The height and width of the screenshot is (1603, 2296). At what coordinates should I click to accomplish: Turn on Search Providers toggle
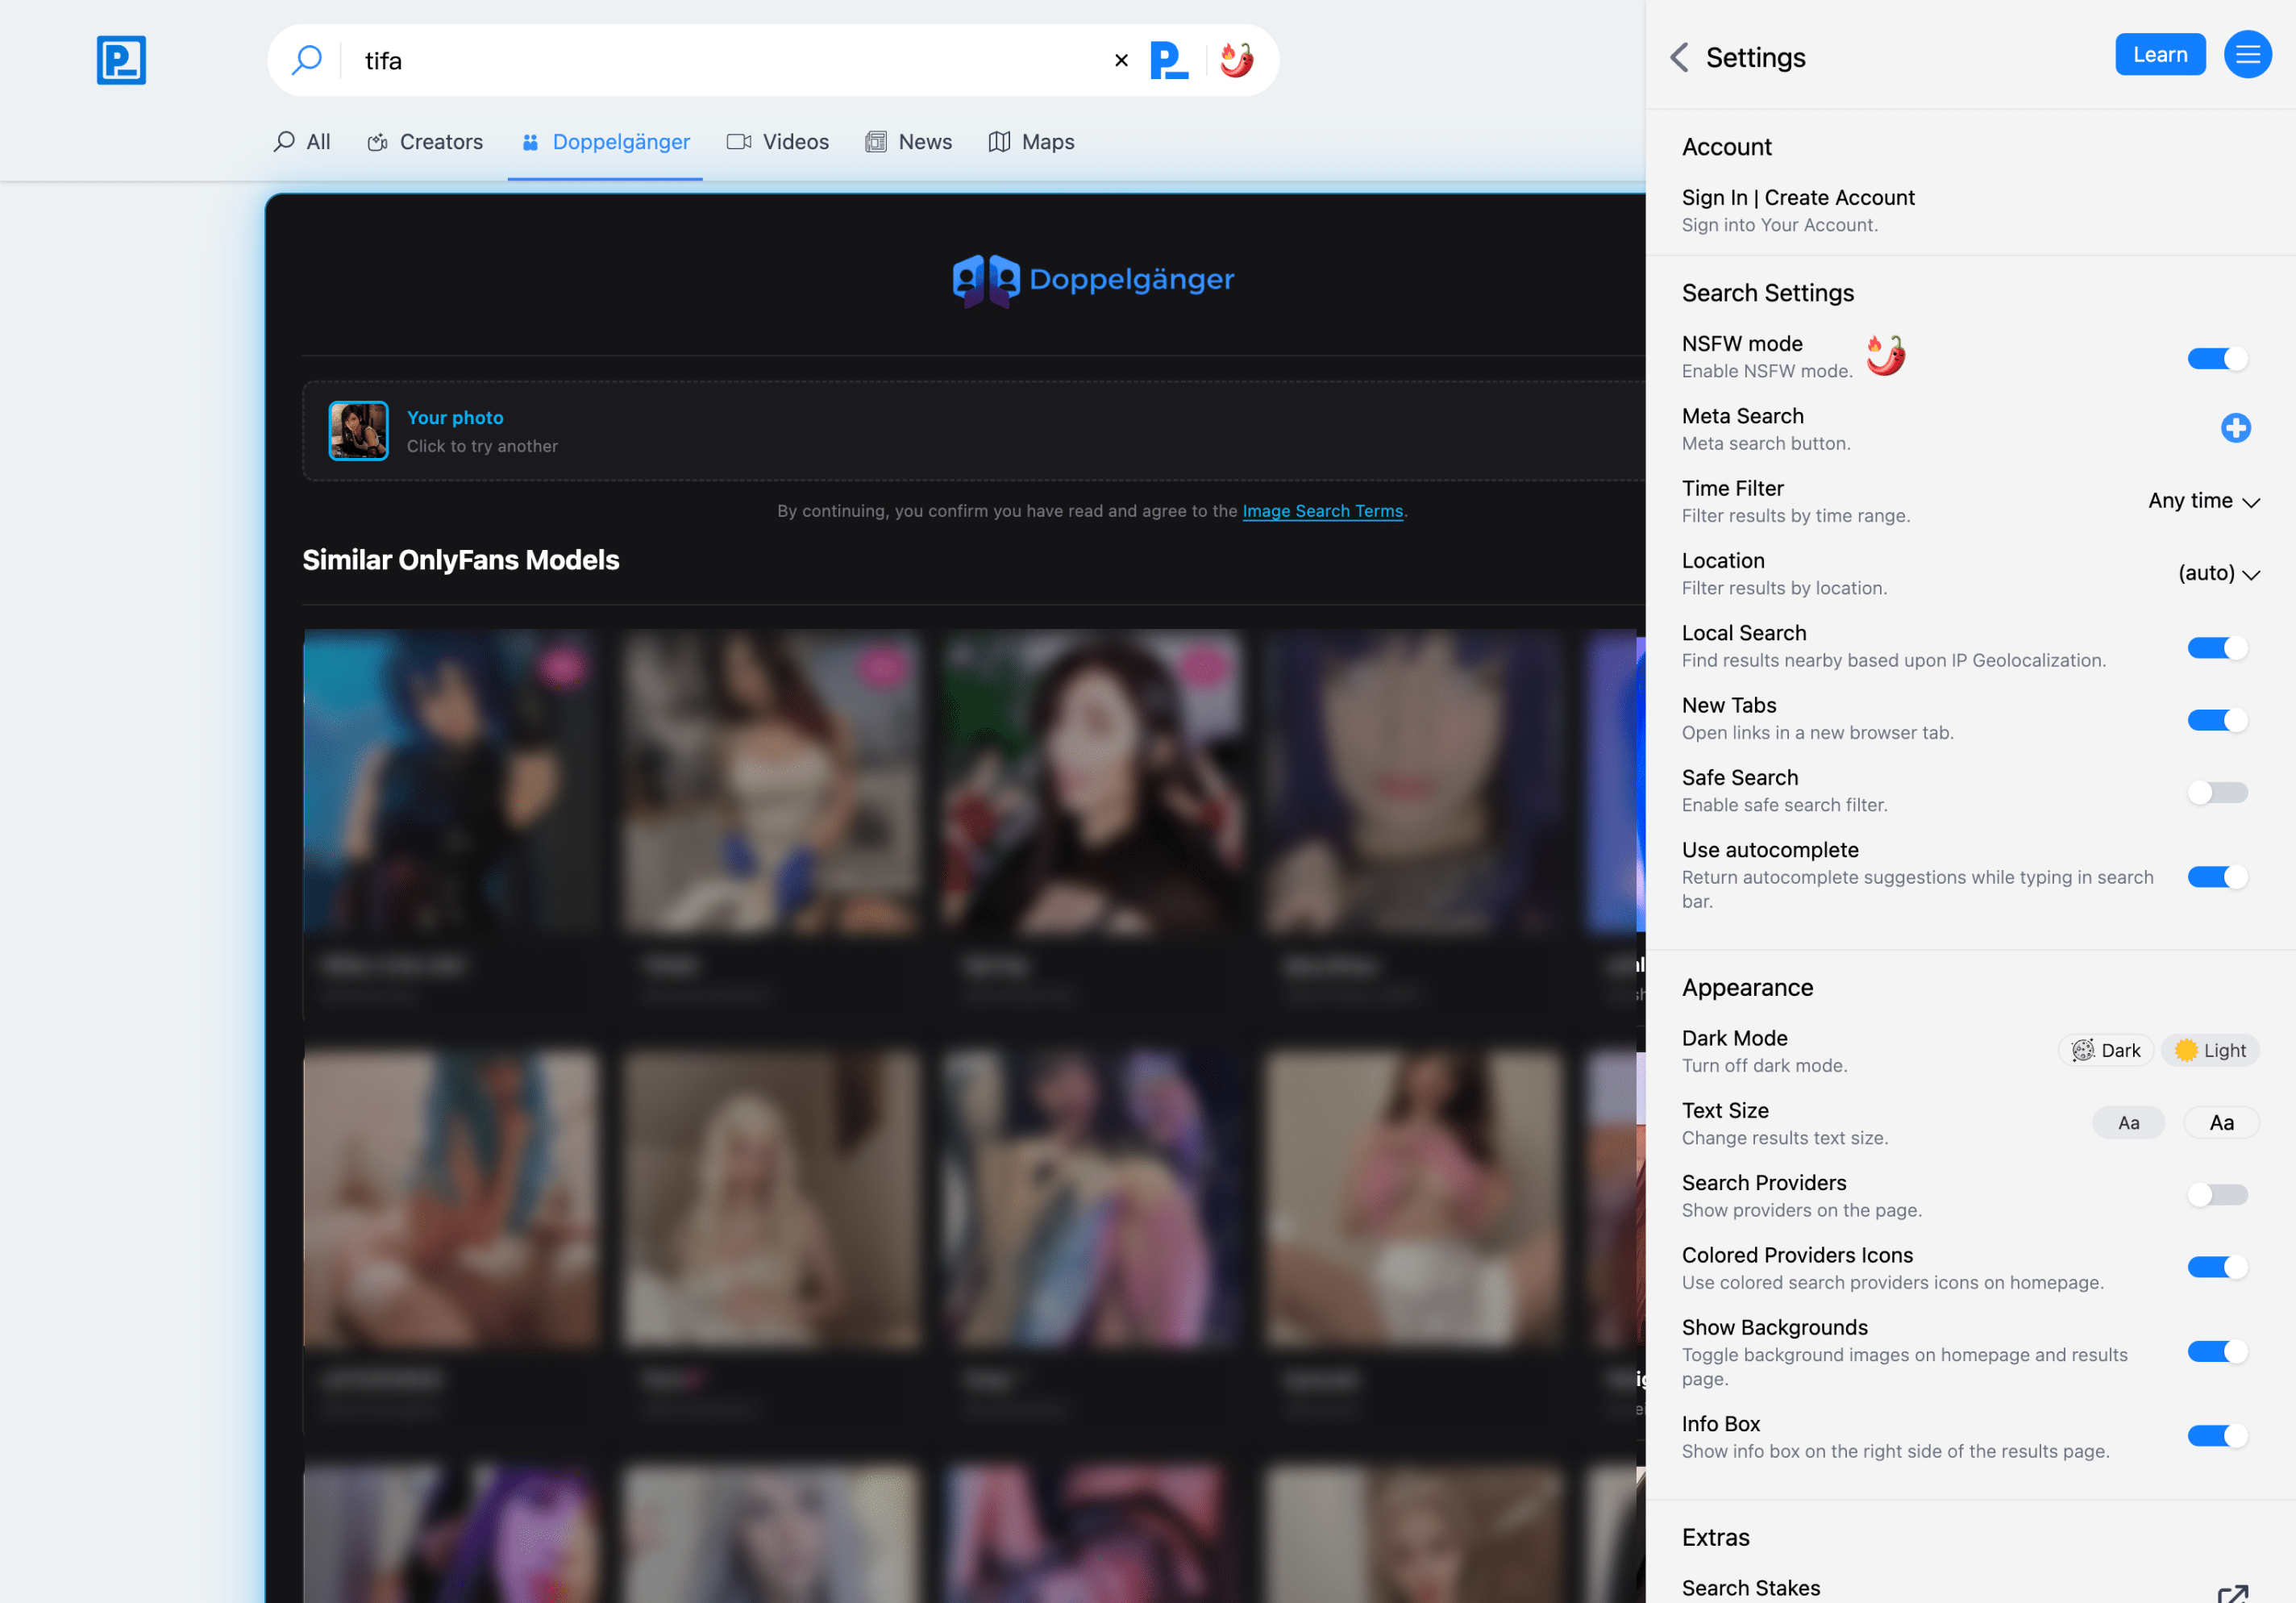tap(2217, 1194)
